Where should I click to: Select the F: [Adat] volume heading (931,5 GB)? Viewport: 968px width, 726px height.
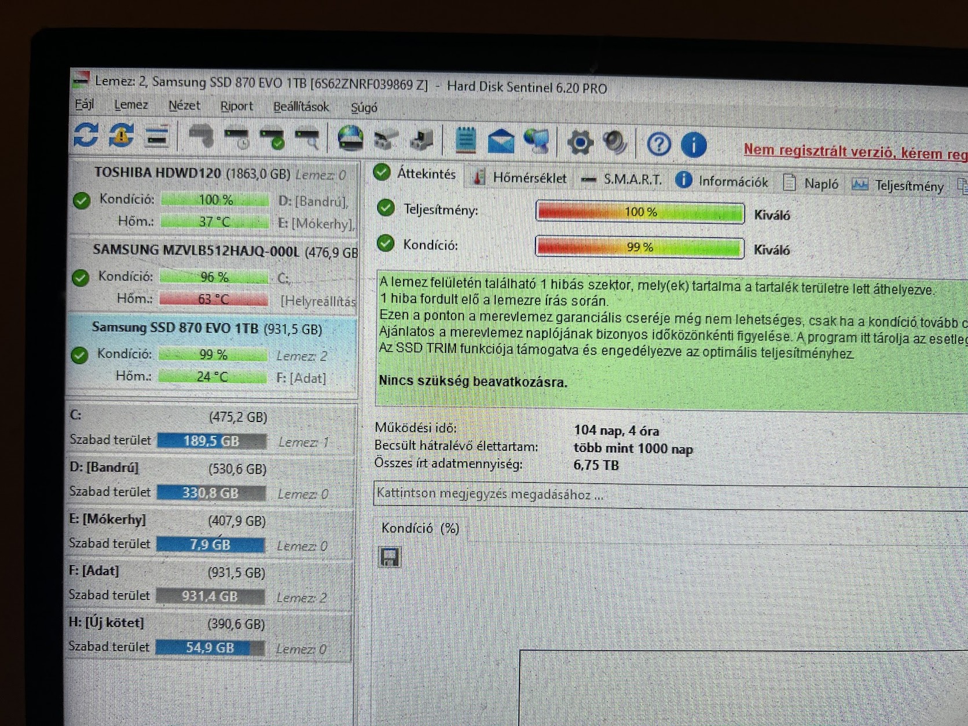167,572
